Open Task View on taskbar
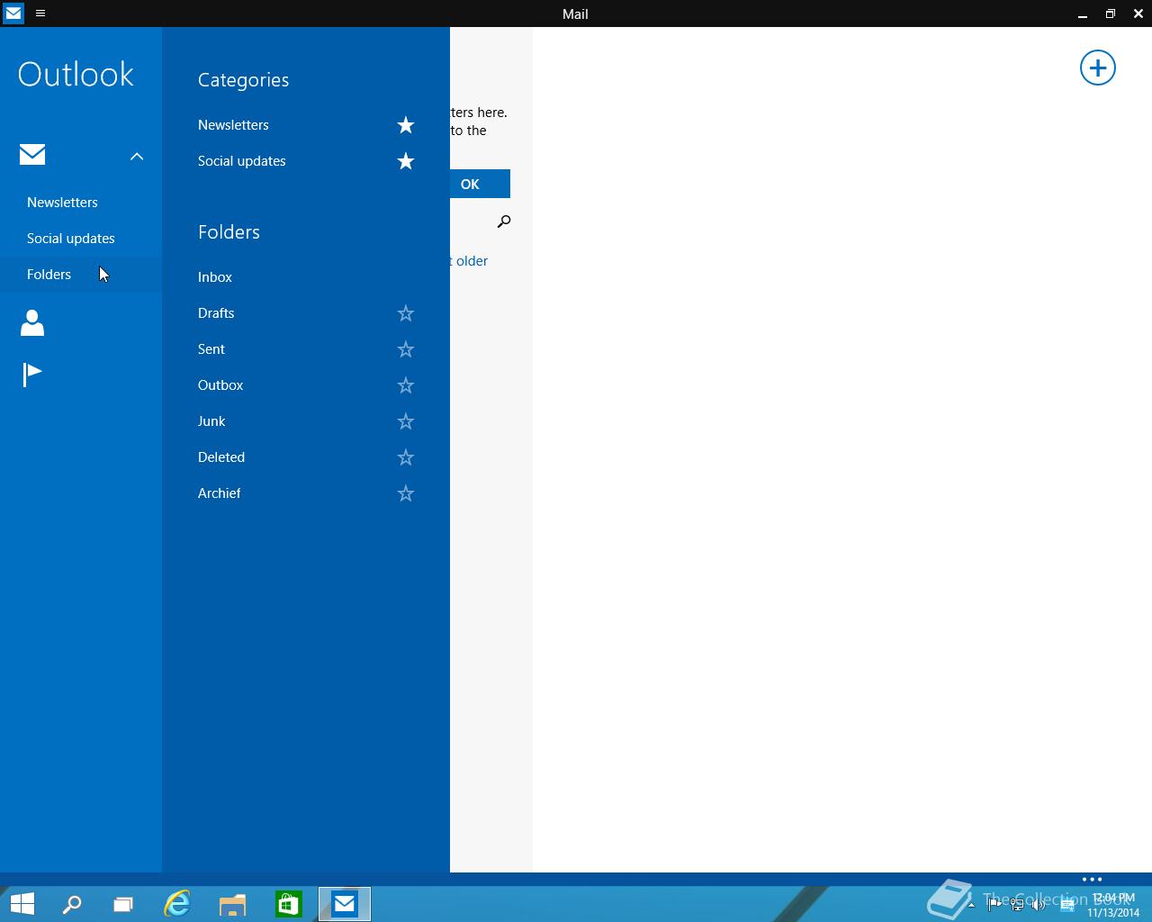This screenshot has height=922, width=1152. pyautogui.click(x=122, y=904)
